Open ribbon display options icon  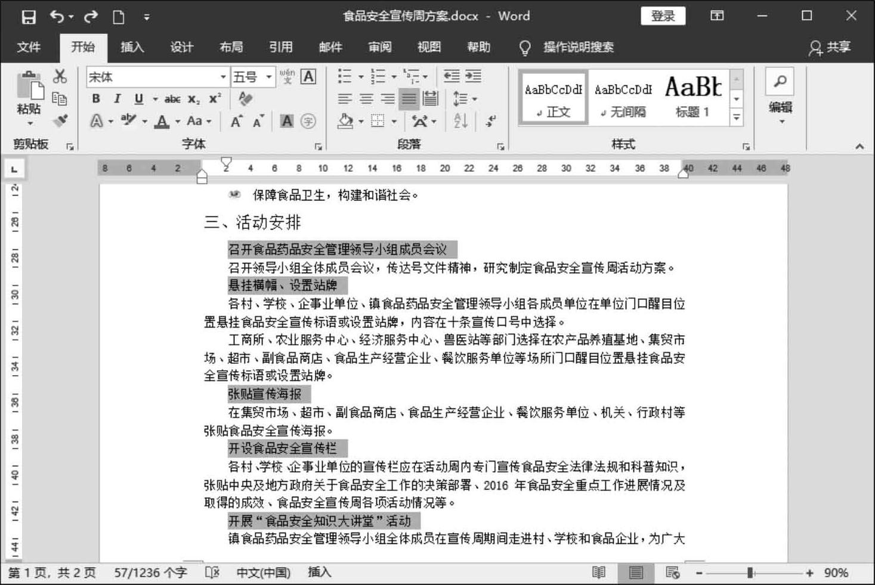(x=717, y=16)
